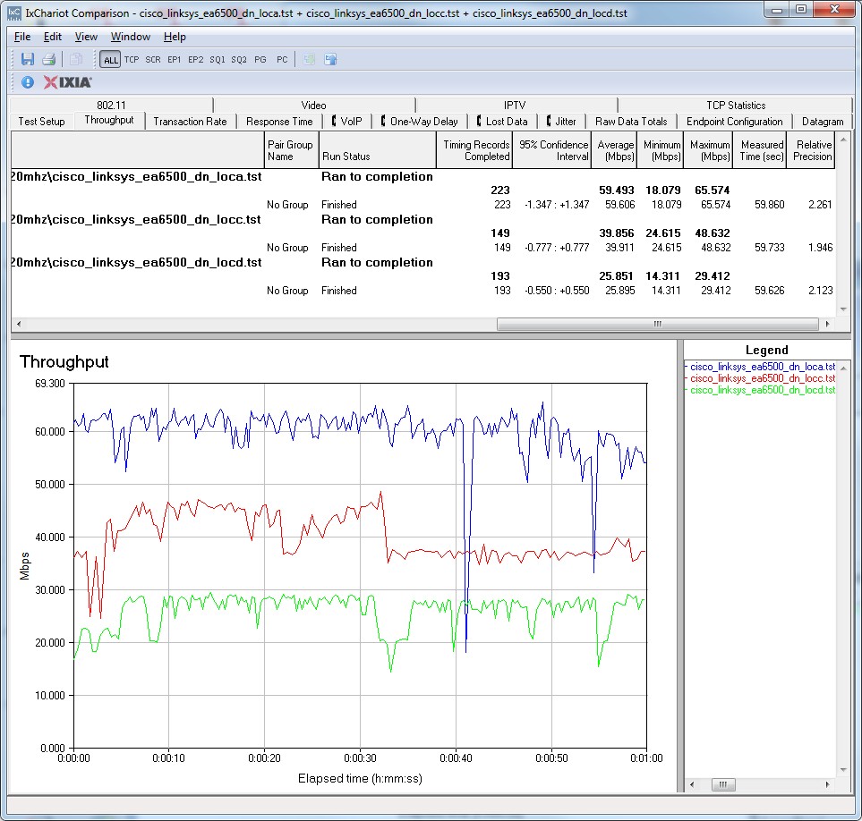
Task: Open the View menu
Action: pos(86,37)
